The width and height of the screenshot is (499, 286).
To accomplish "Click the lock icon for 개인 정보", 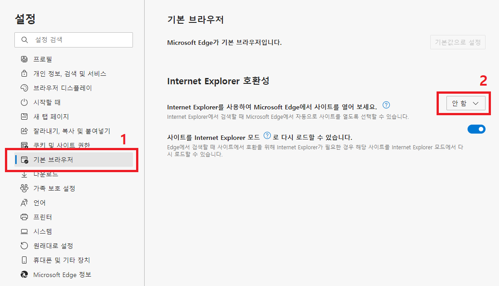I will pos(24,74).
